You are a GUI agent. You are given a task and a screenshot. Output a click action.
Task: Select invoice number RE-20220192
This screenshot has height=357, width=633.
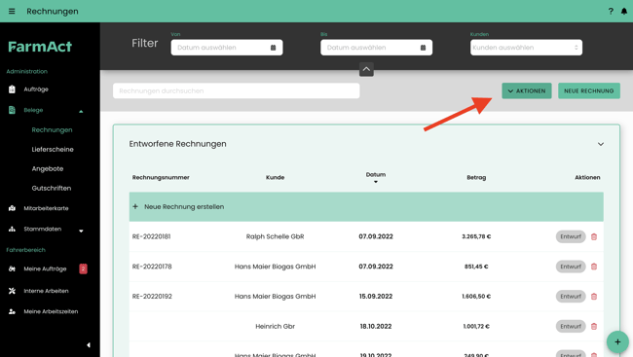pyautogui.click(x=152, y=296)
